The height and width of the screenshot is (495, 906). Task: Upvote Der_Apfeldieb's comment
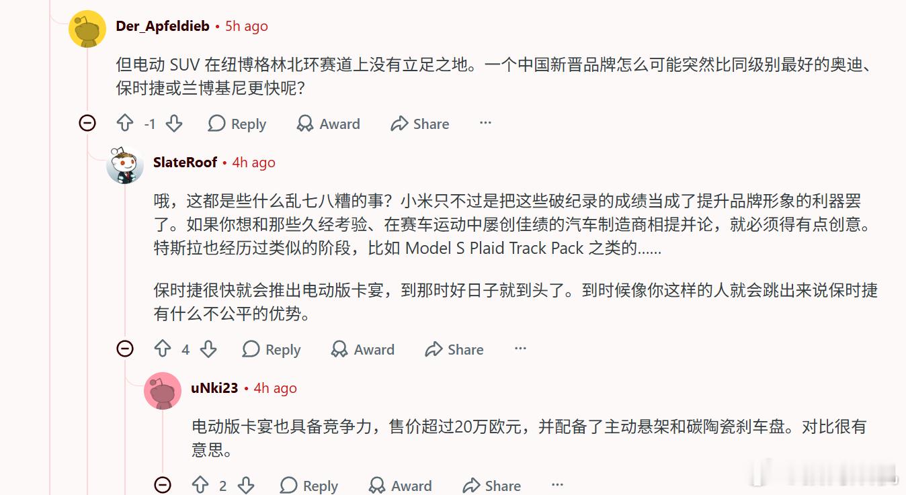pyautogui.click(x=125, y=124)
